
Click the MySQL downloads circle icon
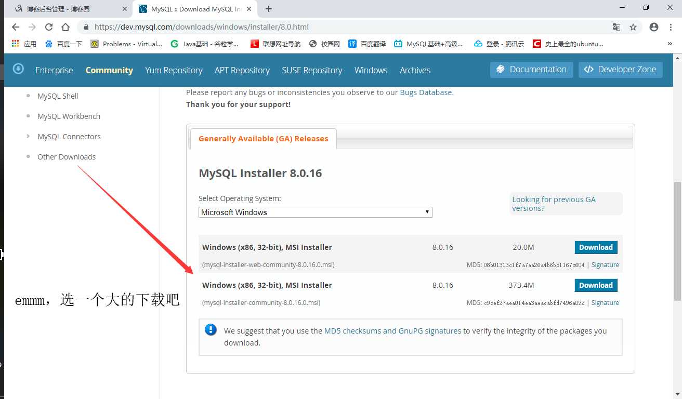[x=18, y=69]
